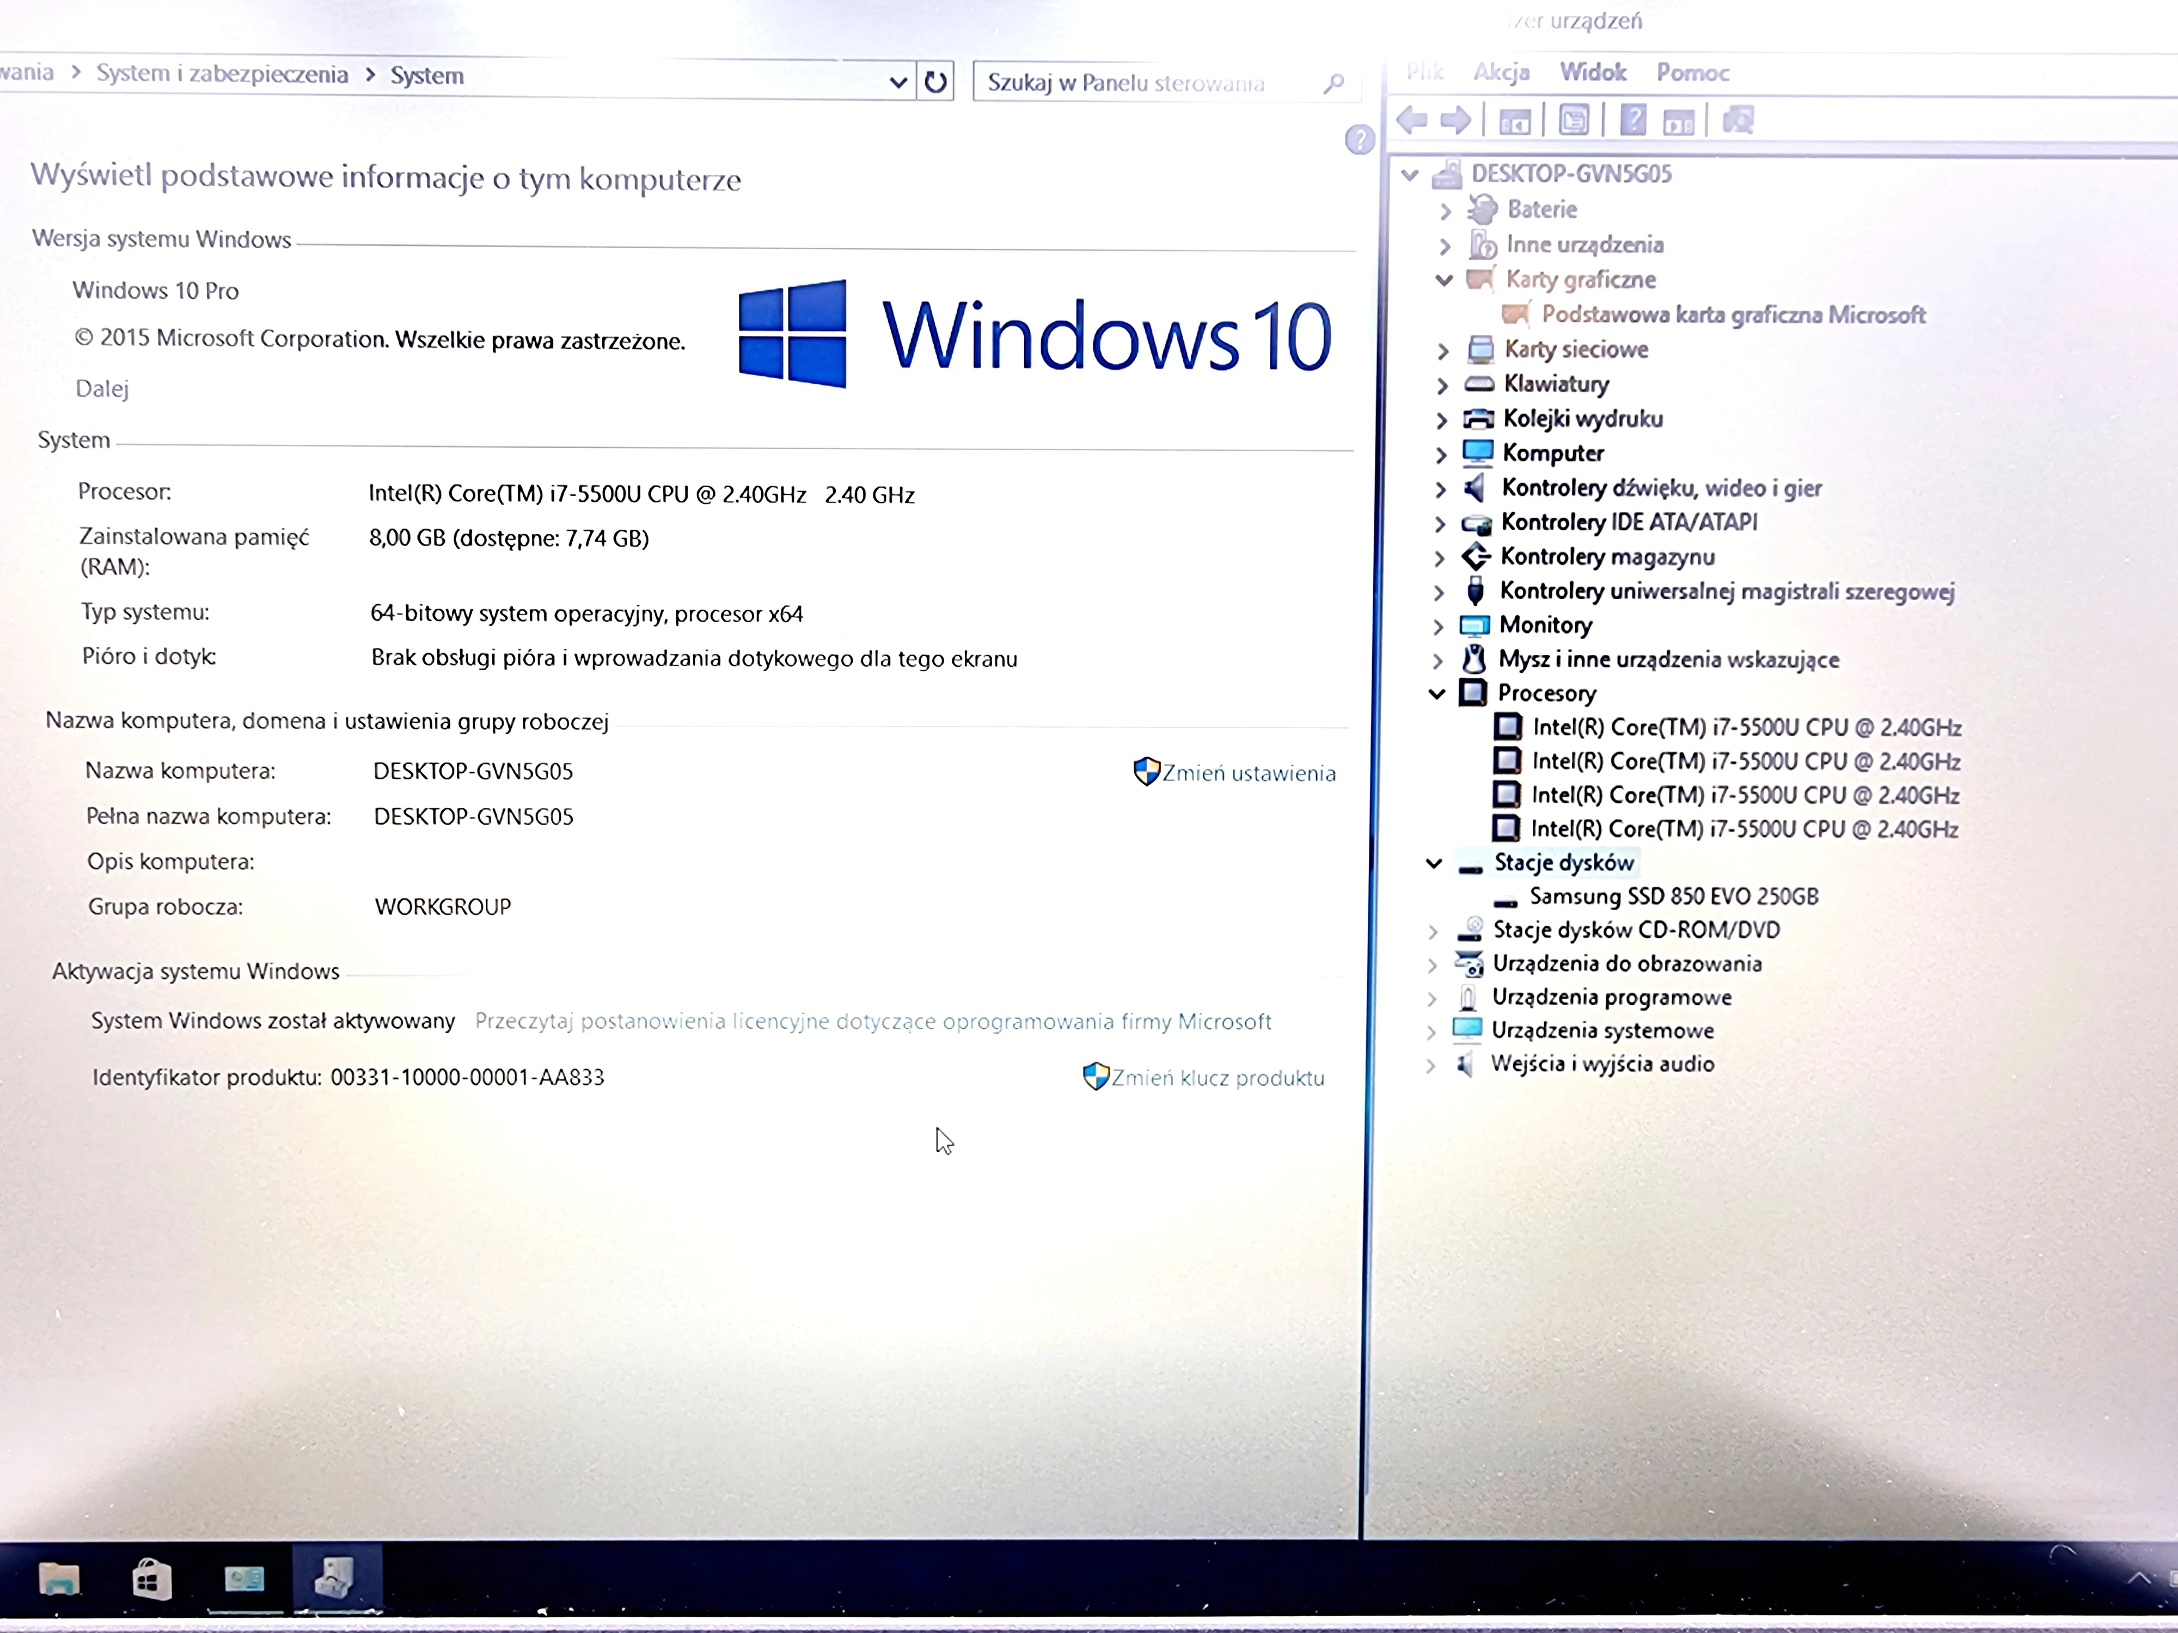The image size is (2178, 1633).
Task: Click the mouse icon of Mysz i inne urządzenia
Action: (x=1474, y=659)
